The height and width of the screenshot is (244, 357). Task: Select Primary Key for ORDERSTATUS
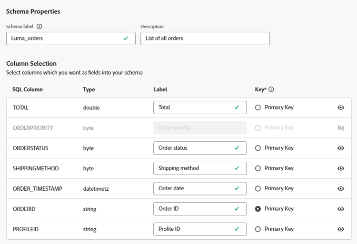[258, 148]
